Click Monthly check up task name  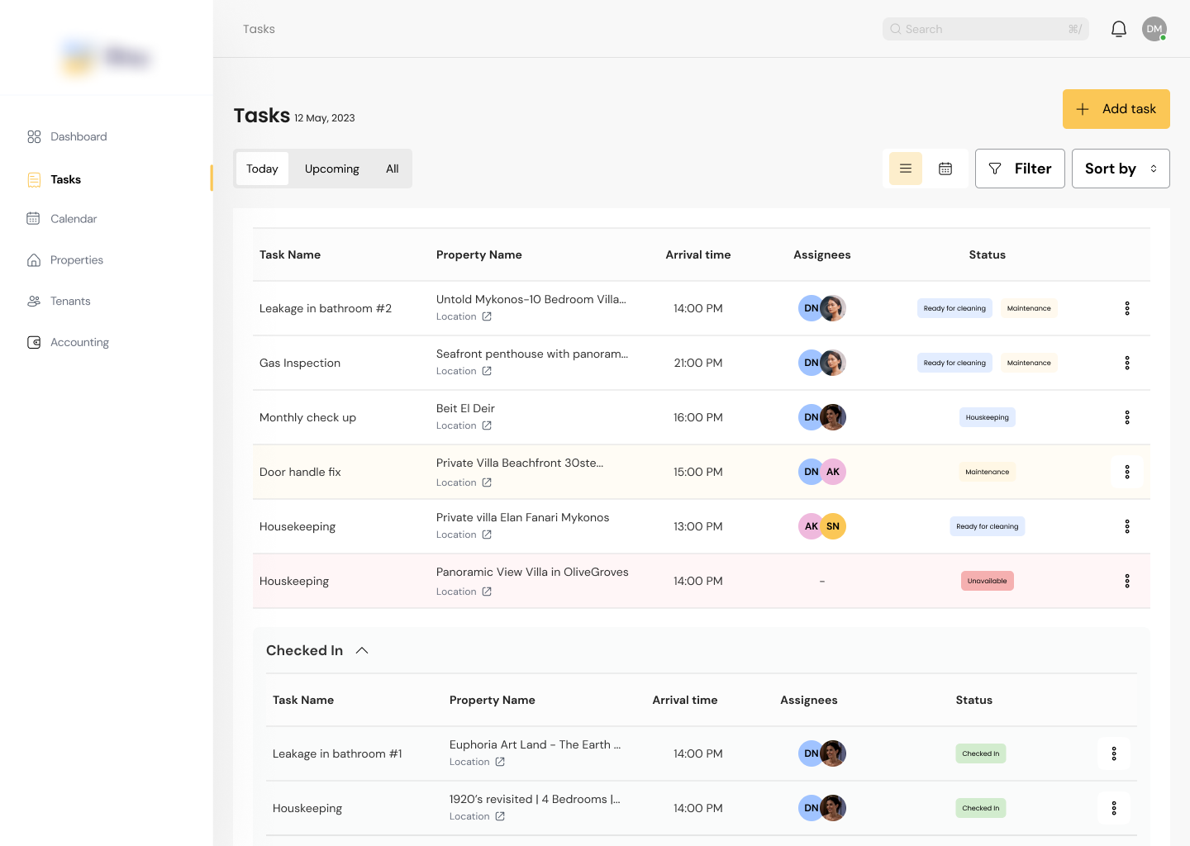tap(307, 417)
